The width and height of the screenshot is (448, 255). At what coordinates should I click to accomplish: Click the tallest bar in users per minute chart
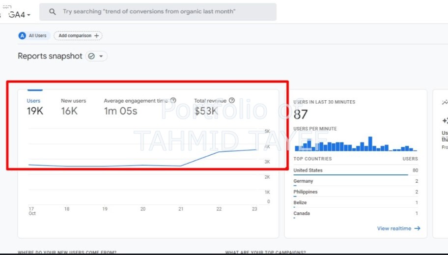point(370,144)
